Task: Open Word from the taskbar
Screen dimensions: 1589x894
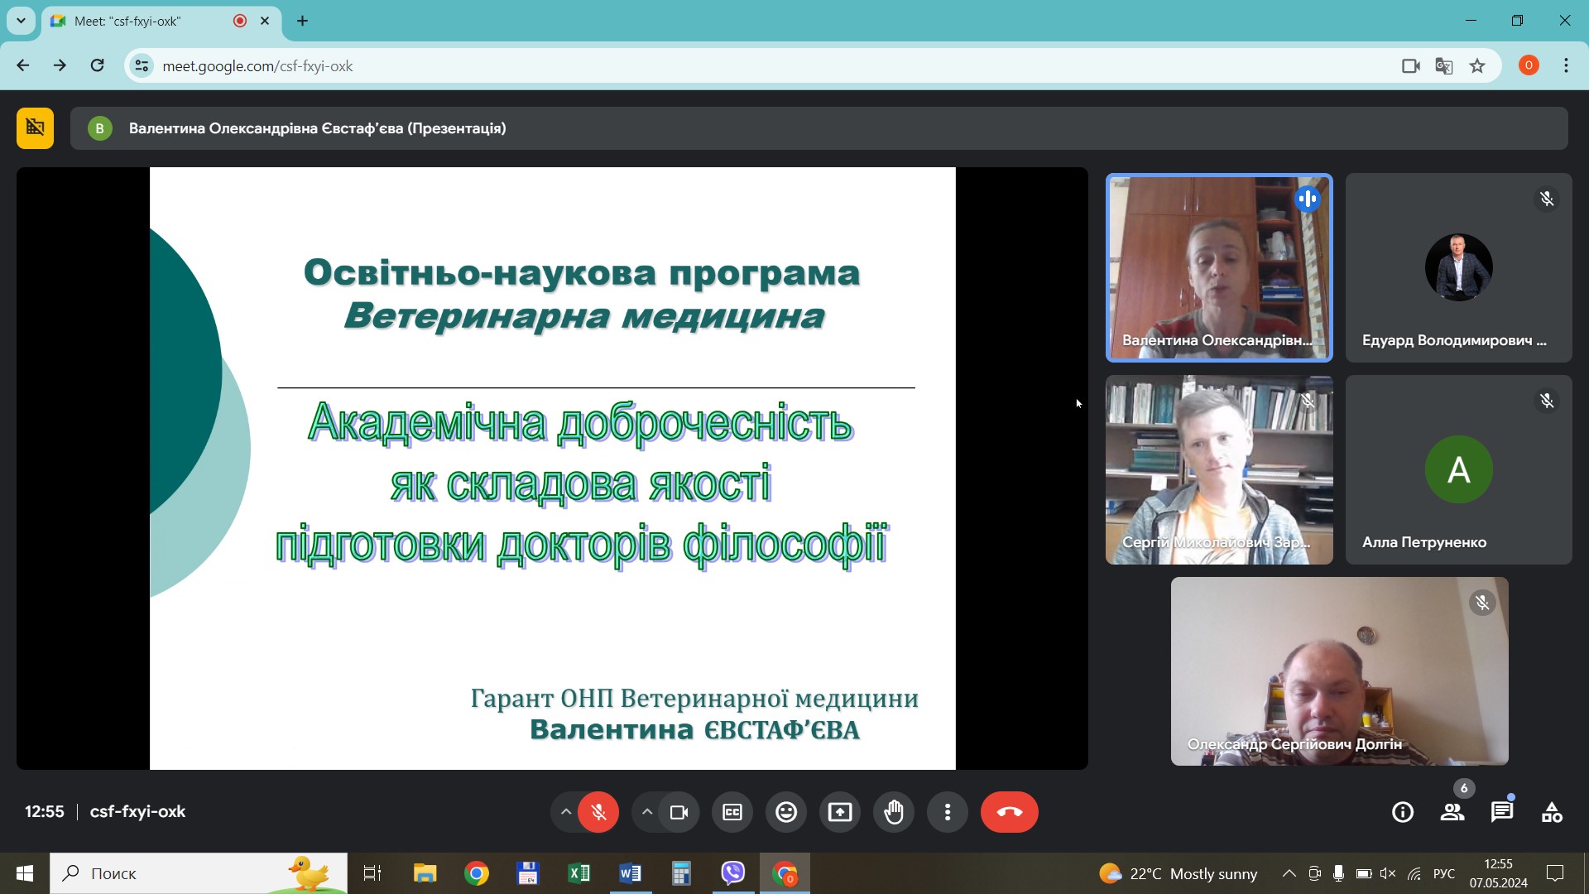Action: (630, 873)
